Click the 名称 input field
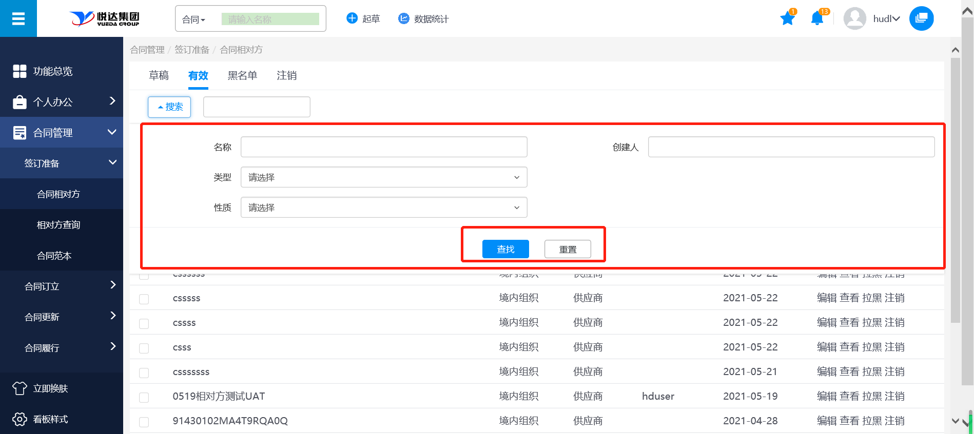The image size is (974, 434). (383, 147)
